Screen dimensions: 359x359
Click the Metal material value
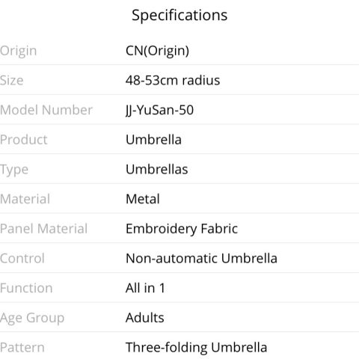143,199
